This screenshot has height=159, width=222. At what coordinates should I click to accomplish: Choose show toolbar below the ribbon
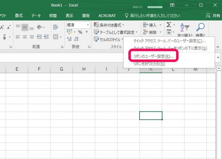(169, 48)
